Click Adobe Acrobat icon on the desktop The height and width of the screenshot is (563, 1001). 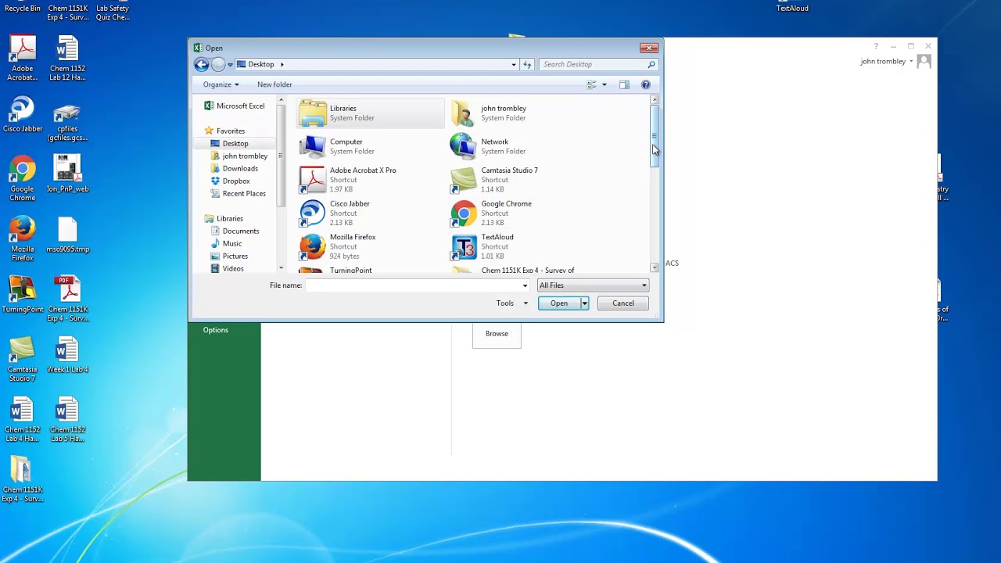[x=23, y=57]
